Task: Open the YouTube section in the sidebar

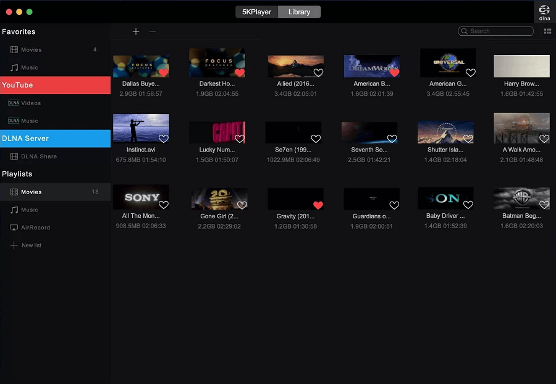Action: click(56, 85)
